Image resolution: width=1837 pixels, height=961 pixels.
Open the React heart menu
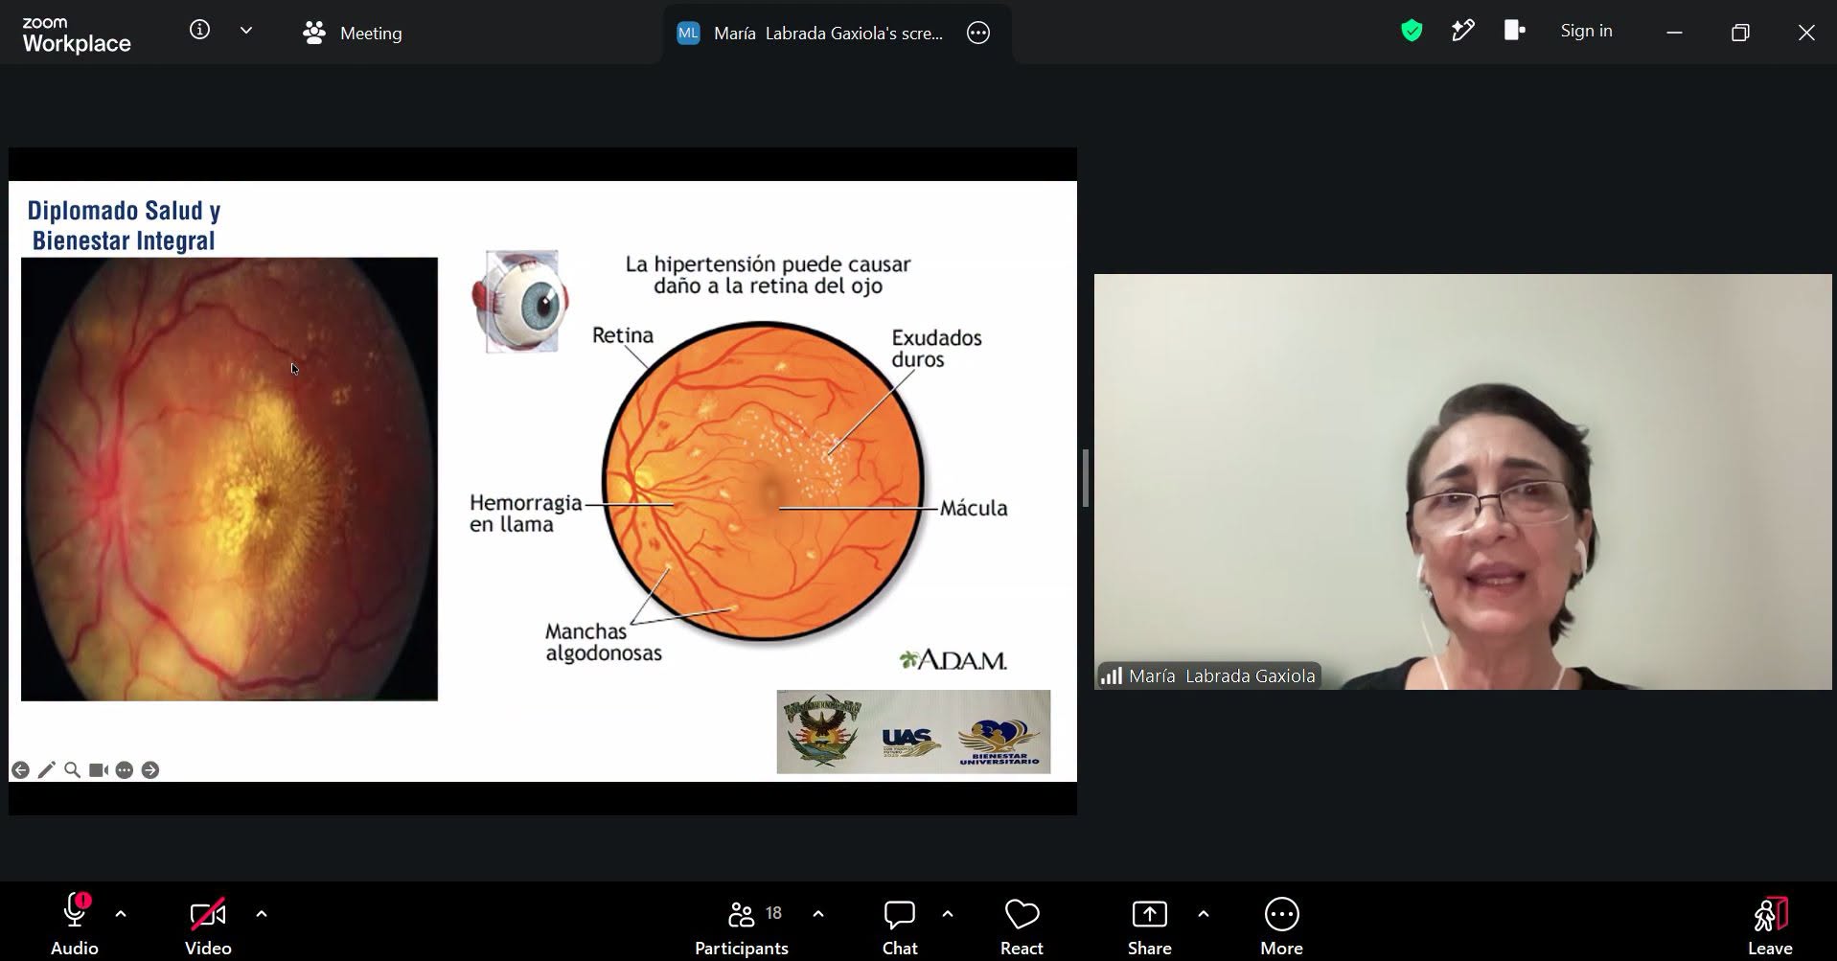pos(1022,927)
